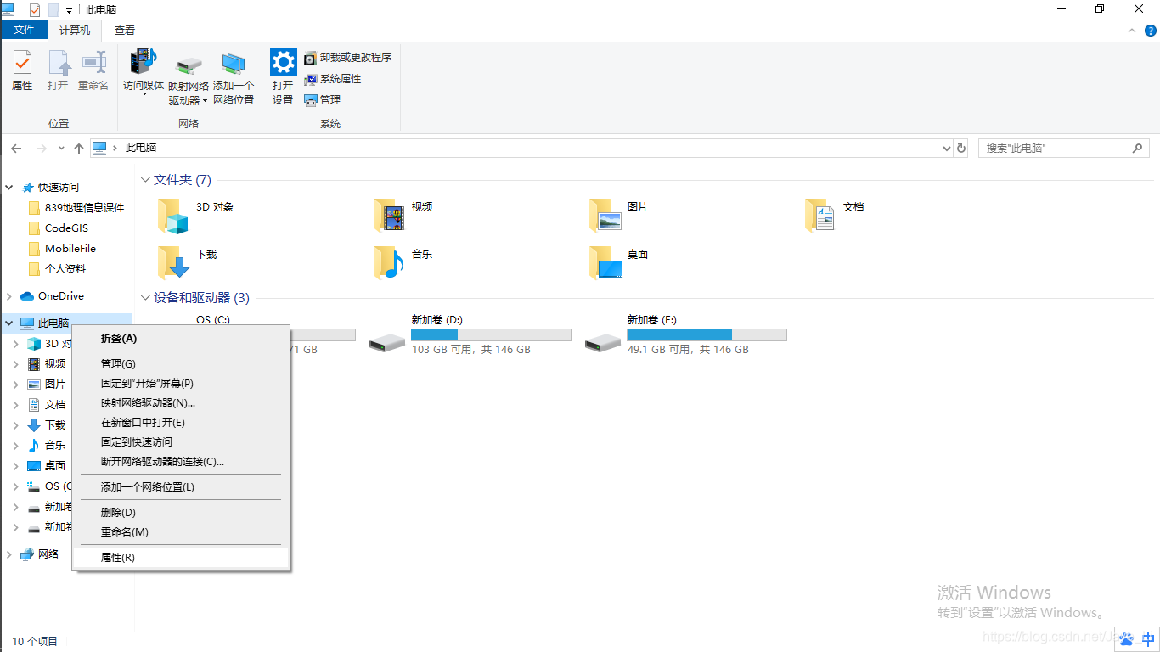Screen dimensions: 1160x652
Task: Choose 在新窗口中打开(E) in context menu
Action: 181,423
